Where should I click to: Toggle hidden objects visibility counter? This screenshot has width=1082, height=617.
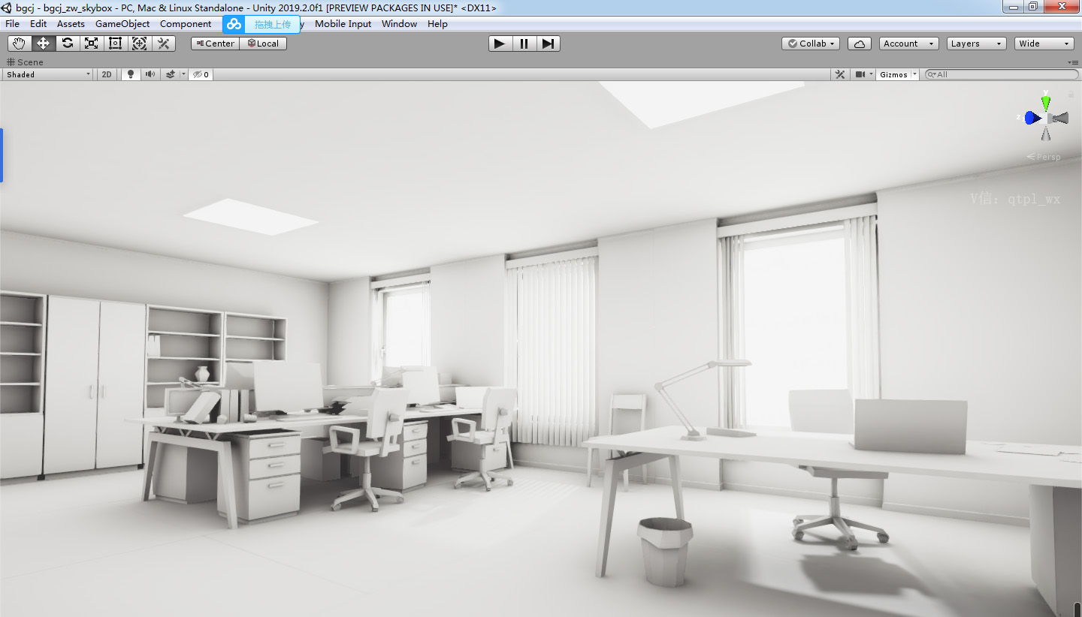pos(201,74)
